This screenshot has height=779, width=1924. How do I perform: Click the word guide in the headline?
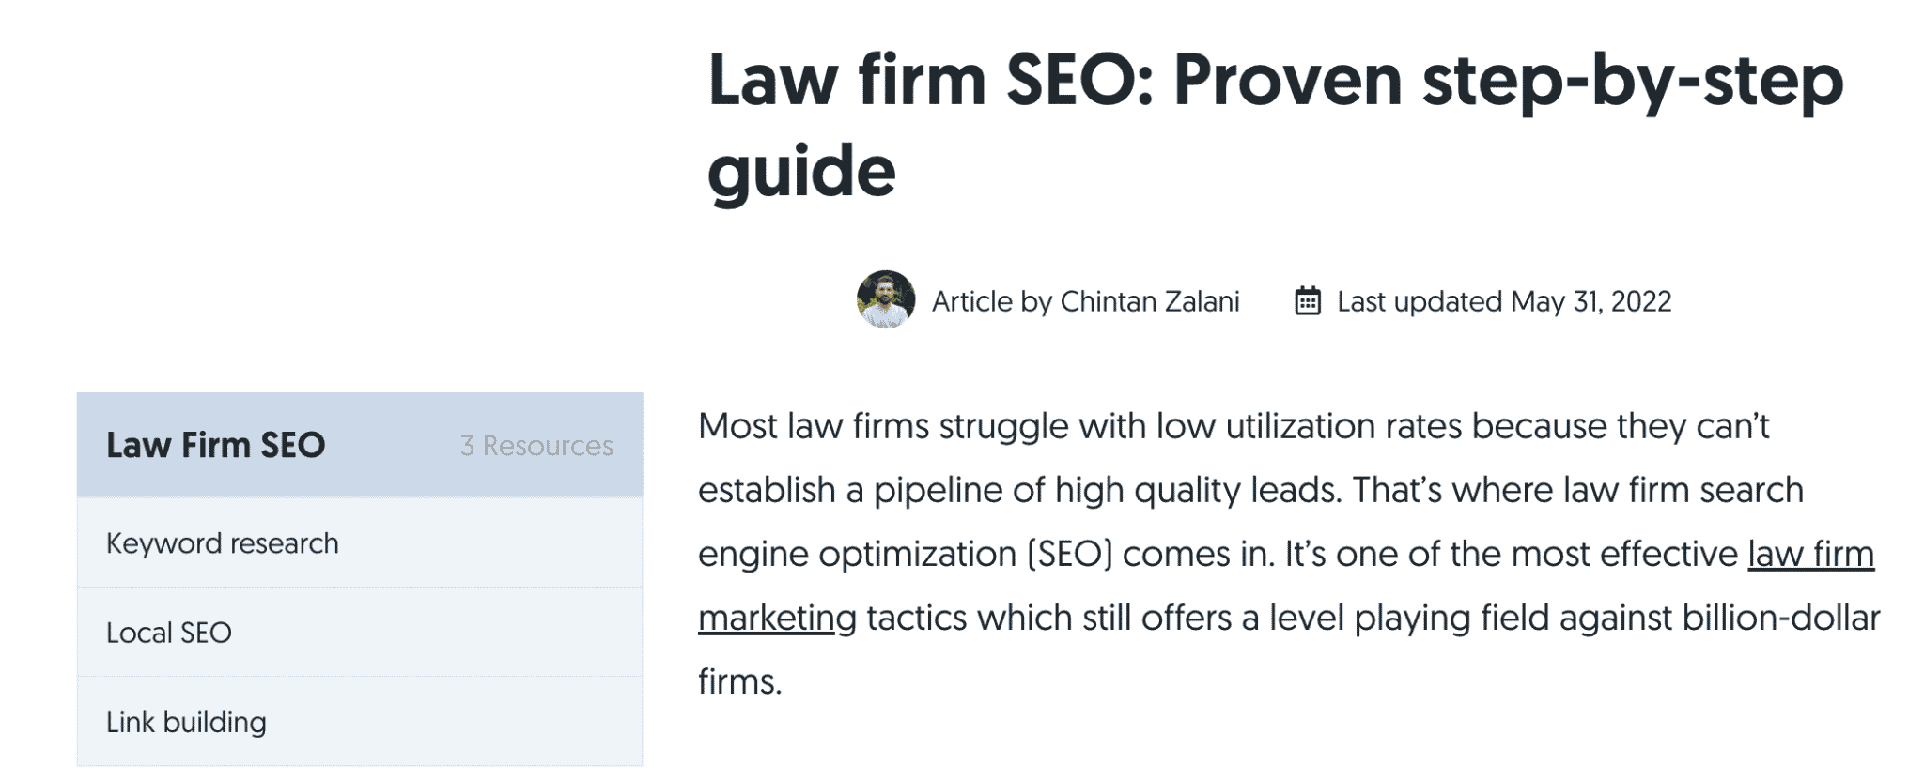coord(801,172)
